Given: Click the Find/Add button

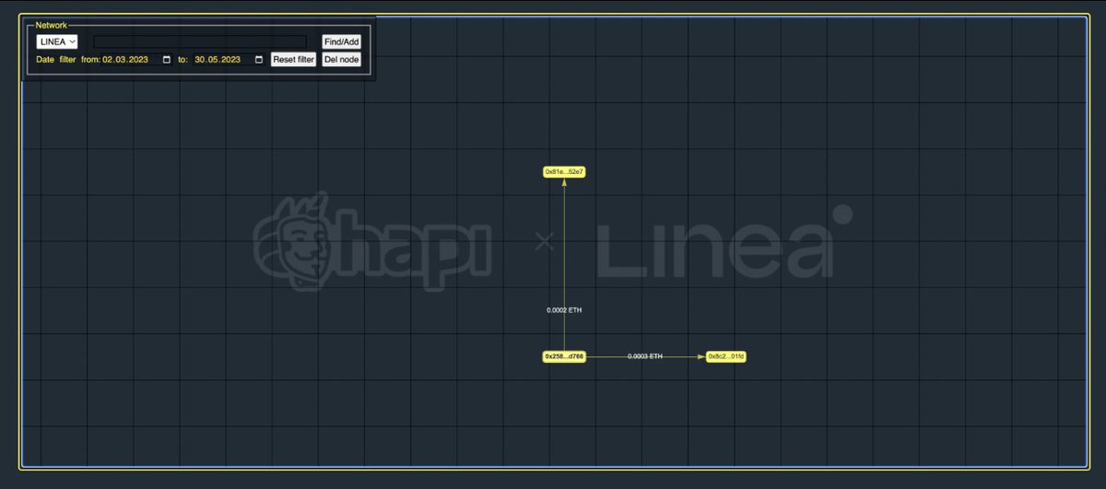Looking at the screenshot, I should point(341,41).
